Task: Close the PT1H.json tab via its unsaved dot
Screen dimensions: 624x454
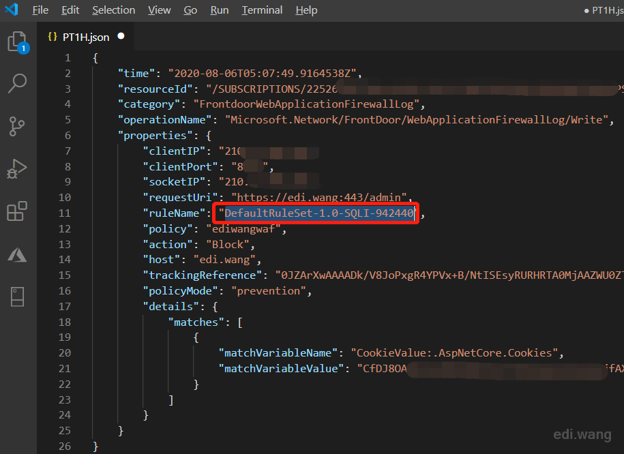Action: (121, 36)
